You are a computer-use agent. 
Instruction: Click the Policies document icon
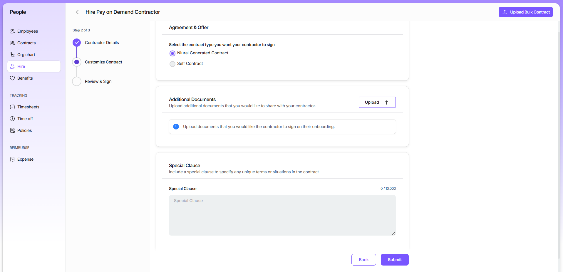pyautogui.click(x=12, y=130)
